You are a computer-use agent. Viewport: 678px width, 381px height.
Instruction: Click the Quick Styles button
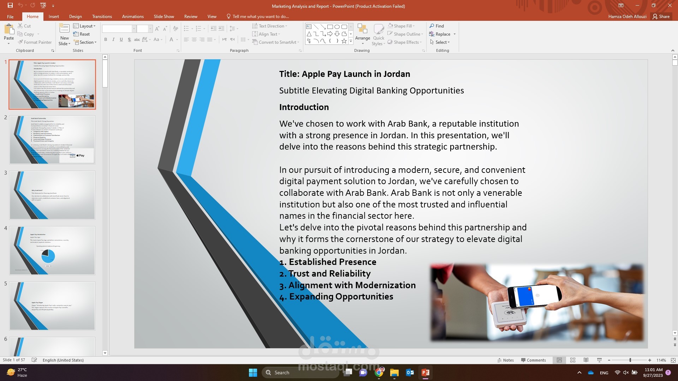pos(379,34)
